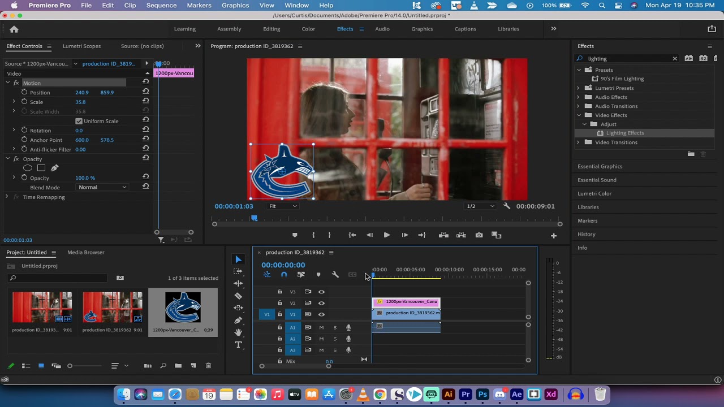Toggle V3 track output eye

(321, 292)
